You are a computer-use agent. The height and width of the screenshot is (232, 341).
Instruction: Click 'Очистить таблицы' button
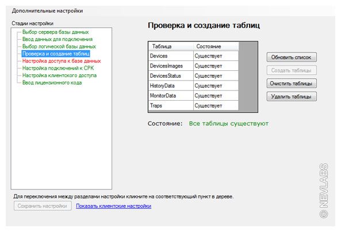[x=292, y=83]
